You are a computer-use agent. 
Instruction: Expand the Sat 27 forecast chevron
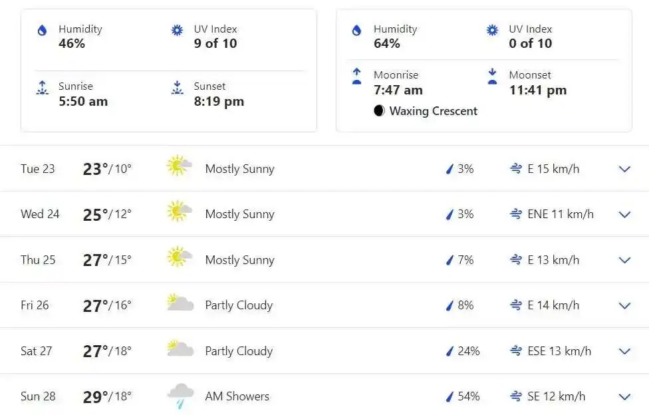click(624, 351)
